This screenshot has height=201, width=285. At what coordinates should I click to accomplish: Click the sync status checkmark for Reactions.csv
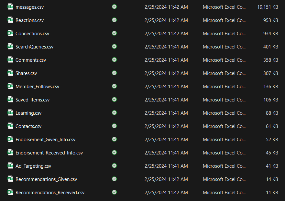[114, 20]
